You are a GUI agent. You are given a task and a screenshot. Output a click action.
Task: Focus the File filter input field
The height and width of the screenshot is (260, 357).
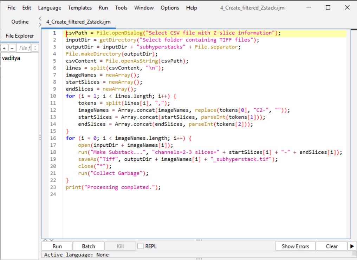click(x=24, y=48)
